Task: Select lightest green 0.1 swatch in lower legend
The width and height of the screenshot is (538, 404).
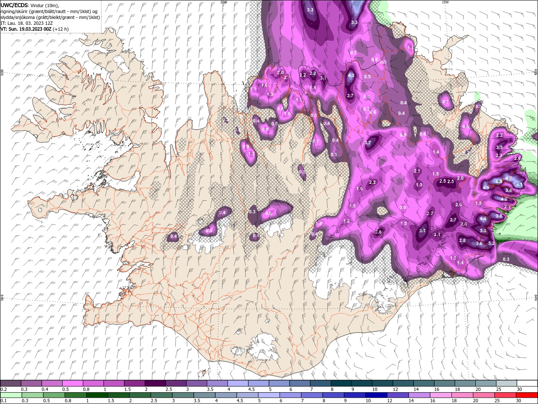Action: pyautogui.click(x=11, y=395)
